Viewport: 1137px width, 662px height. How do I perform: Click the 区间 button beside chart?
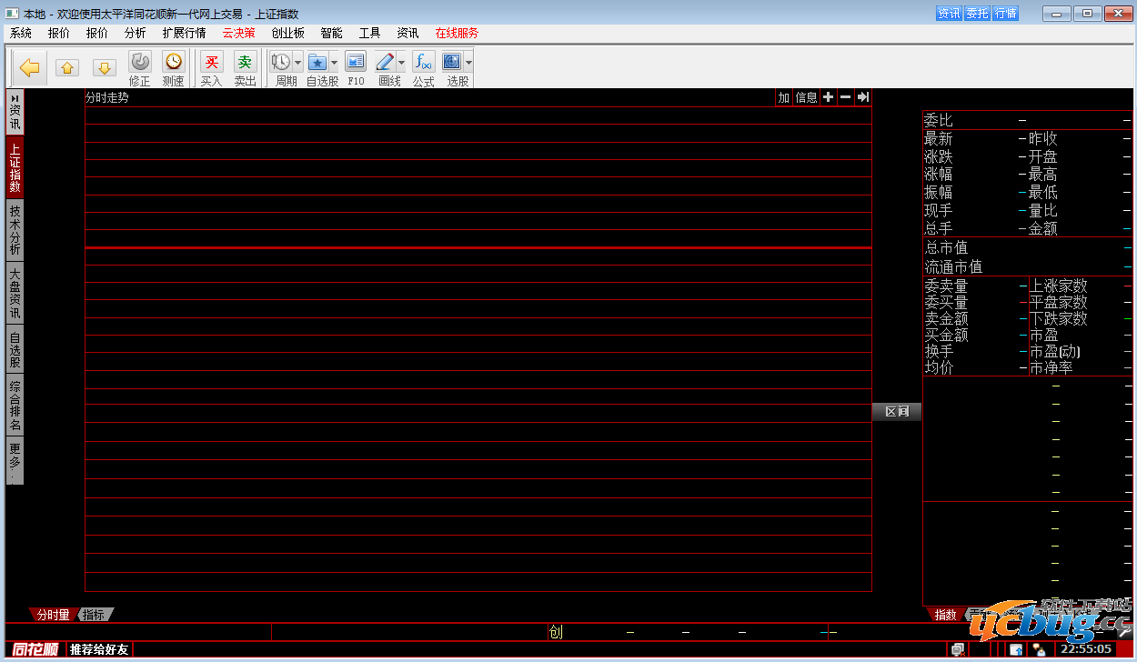point(897,412)
